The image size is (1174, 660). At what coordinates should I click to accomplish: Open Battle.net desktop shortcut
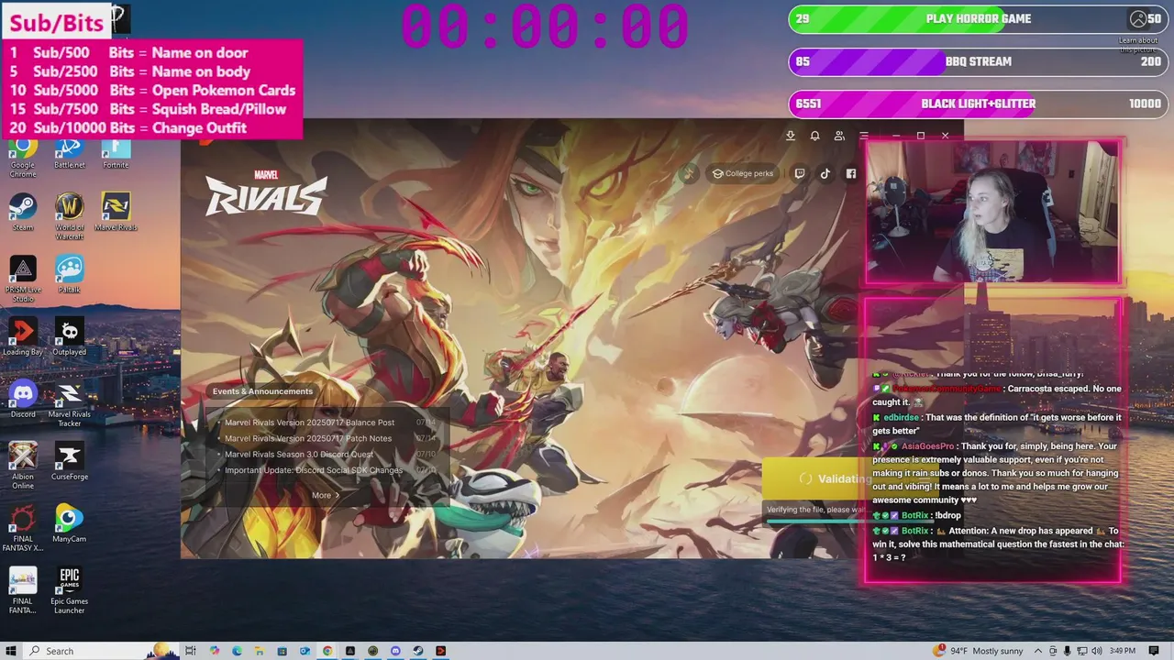click(x=70, y=152)
